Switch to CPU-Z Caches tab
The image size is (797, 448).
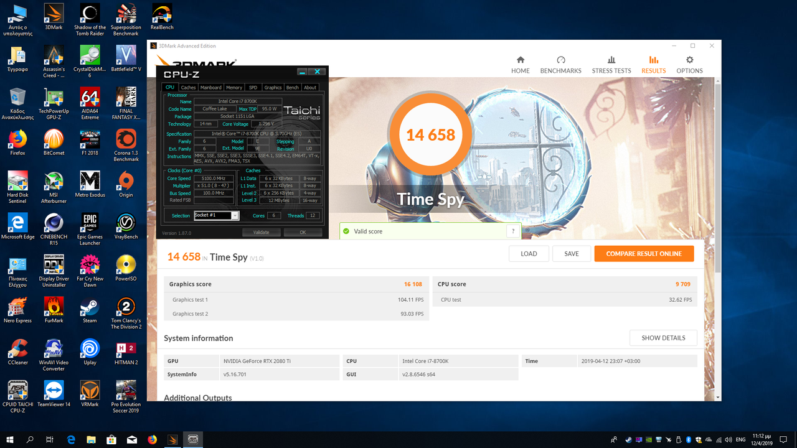click(x=188, y=88)
